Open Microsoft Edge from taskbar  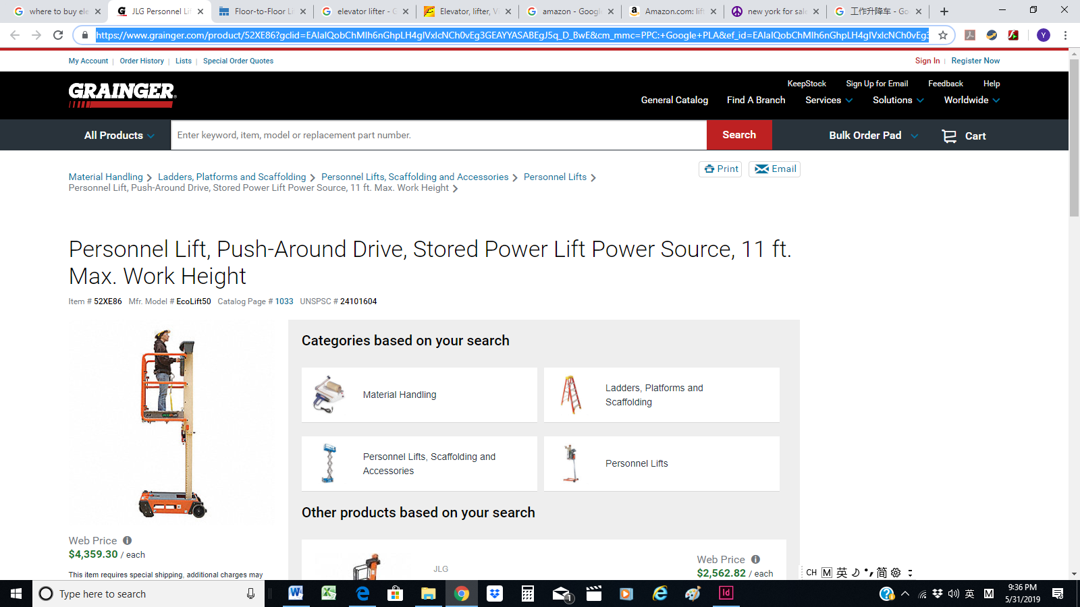362,594
